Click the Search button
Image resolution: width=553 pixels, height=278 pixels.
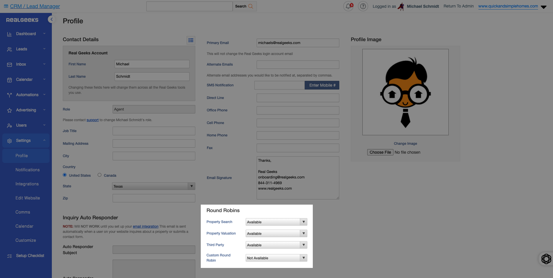[245, 6]
